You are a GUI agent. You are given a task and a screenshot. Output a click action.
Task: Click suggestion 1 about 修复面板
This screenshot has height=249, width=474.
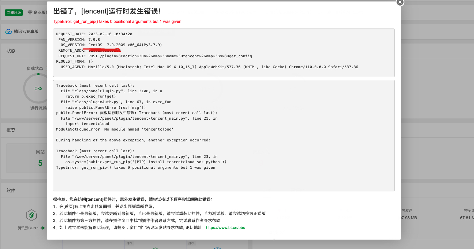105,206
